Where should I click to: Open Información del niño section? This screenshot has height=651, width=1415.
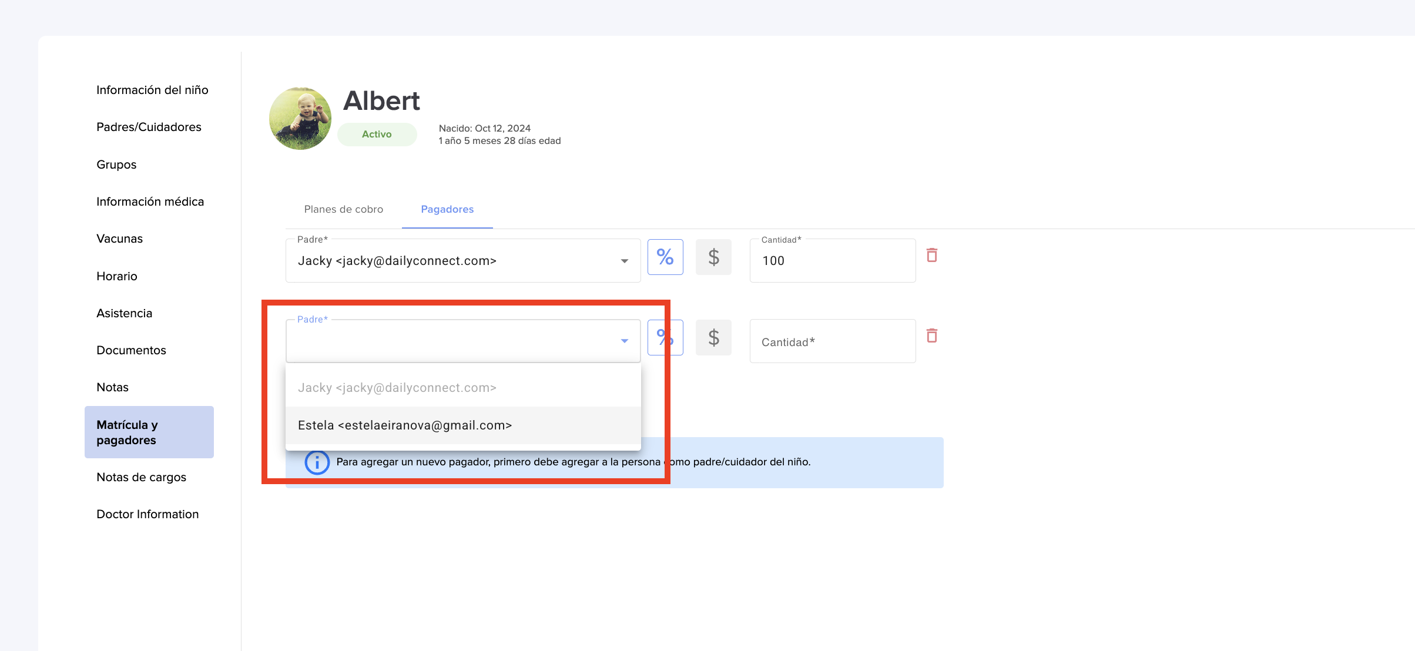point(152,90)
